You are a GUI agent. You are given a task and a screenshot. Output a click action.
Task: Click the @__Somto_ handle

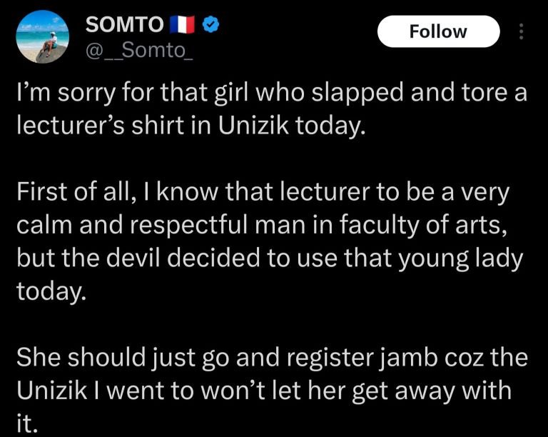[x=139, y=51]
